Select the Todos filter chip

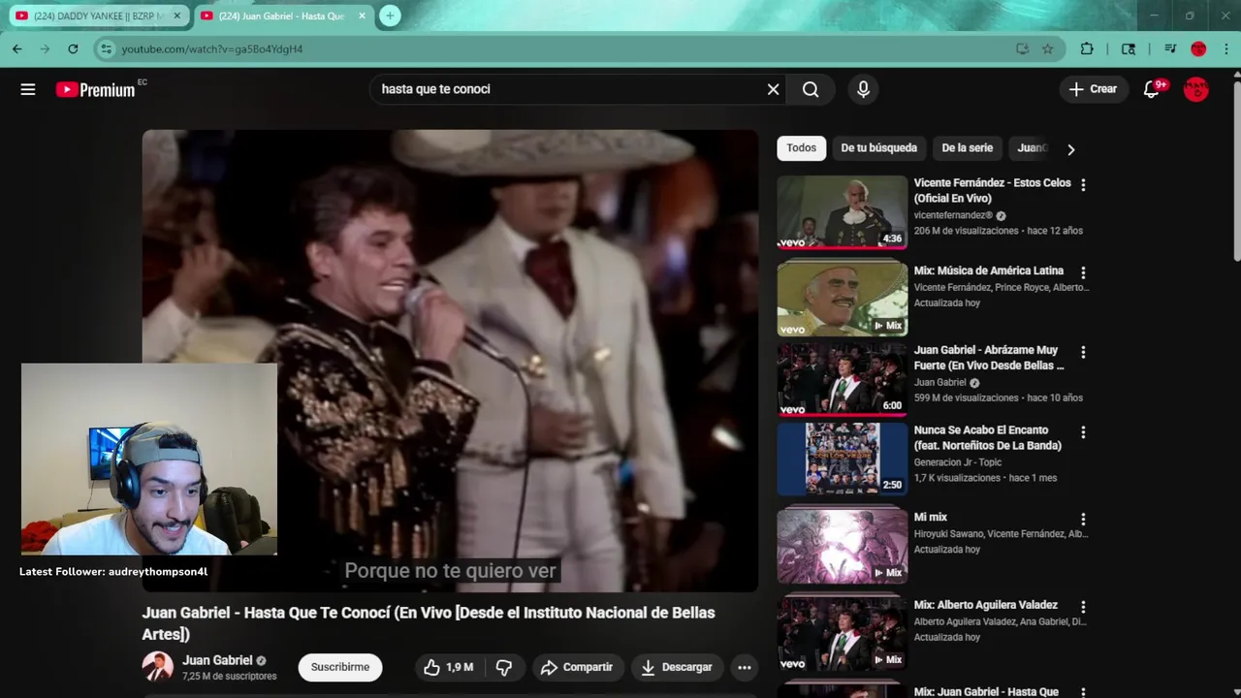tap(801, 148)
